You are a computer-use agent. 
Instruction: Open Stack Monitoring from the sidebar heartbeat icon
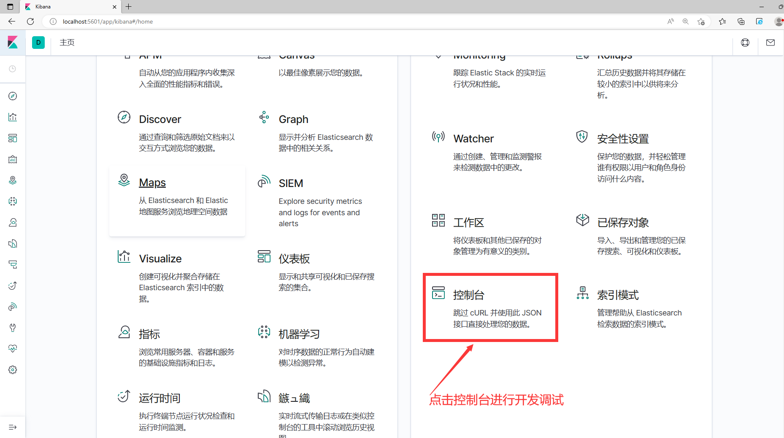(13, 349)
